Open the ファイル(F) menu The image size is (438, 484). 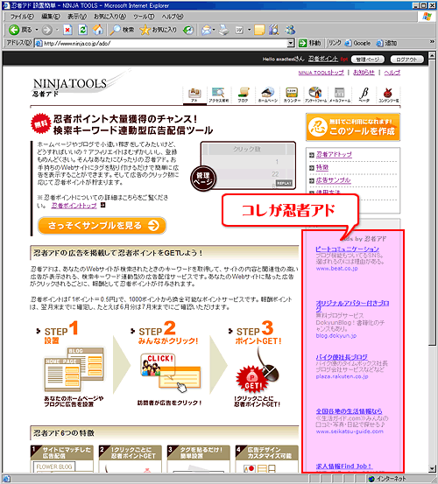tap(22, 17)
